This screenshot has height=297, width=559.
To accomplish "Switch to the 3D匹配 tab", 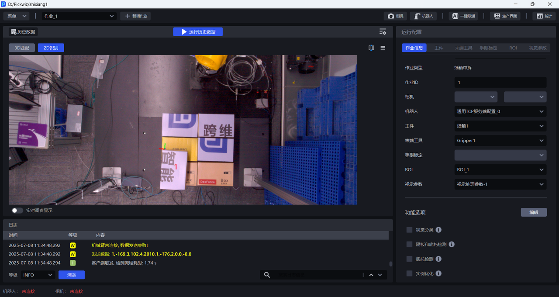I will point(22,48).
